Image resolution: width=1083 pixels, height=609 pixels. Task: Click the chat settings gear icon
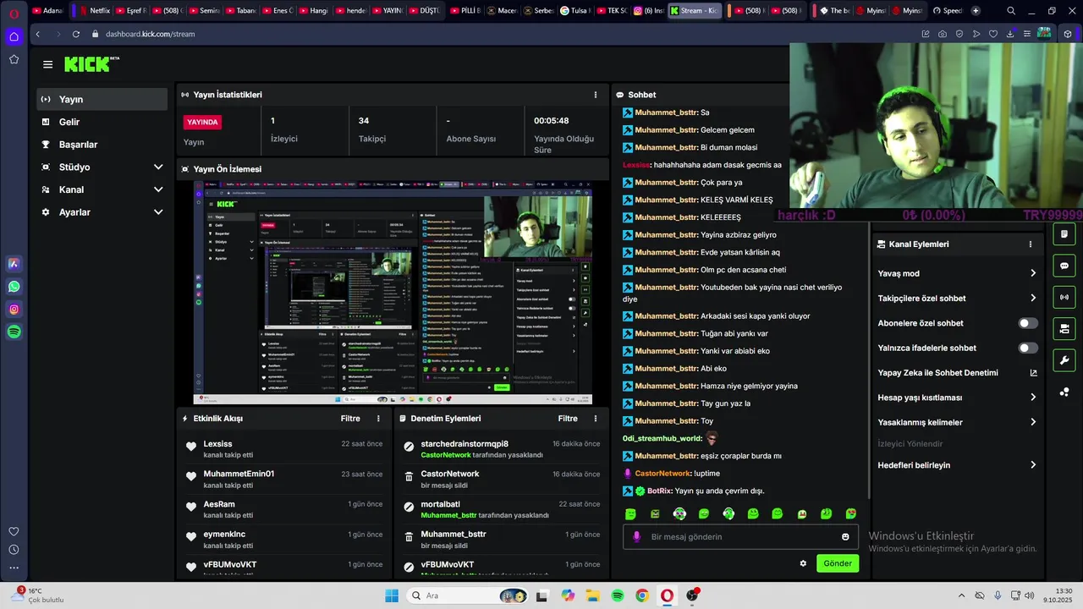click(x=803, y=563)
